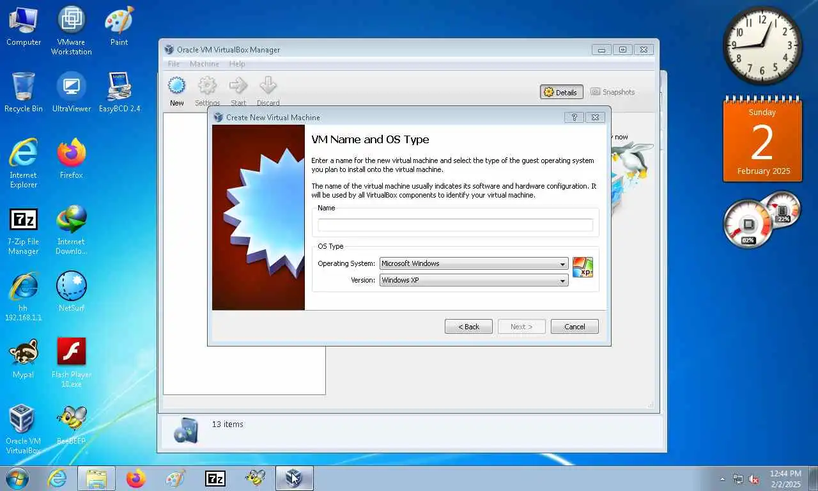Click the BeeBEEP taskbar icon

(x=255, y=478)
